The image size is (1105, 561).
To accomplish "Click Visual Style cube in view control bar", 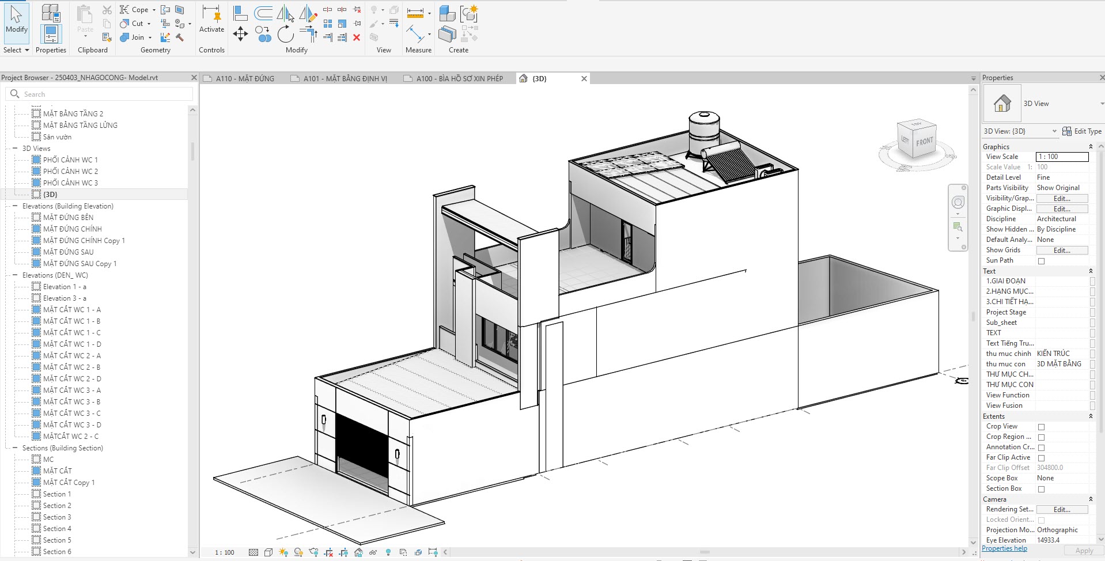I will tap(268, 552).
